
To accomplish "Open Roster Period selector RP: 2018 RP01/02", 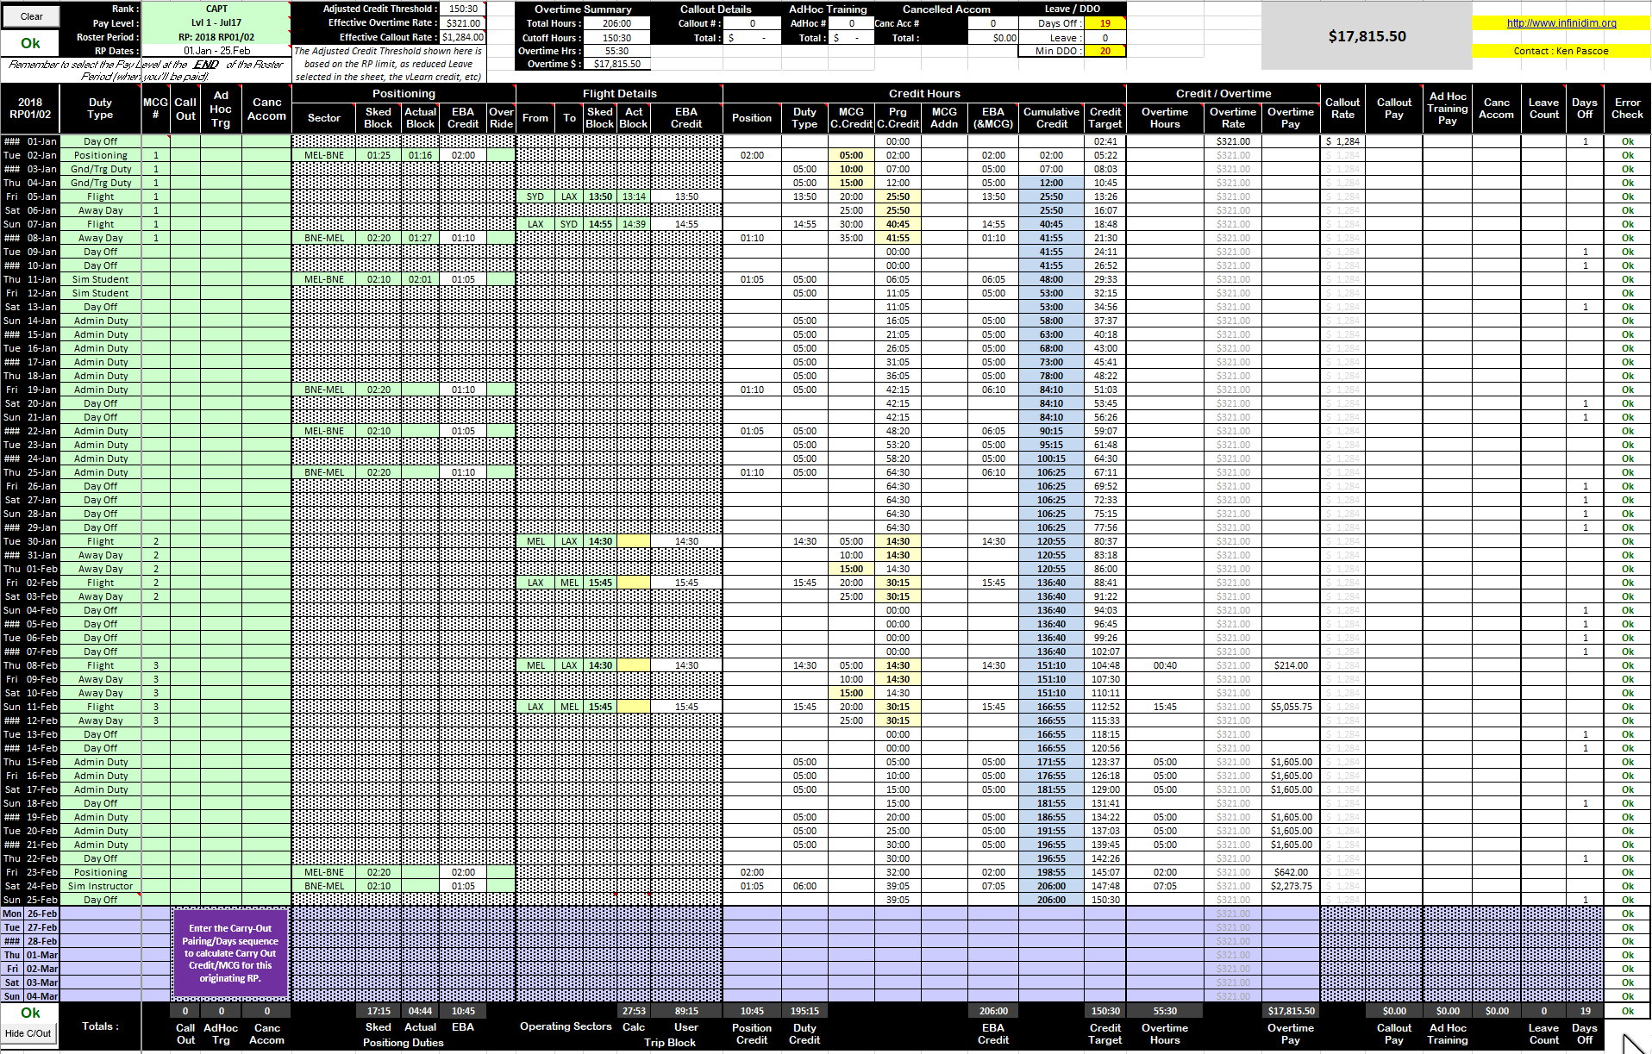I will 216,37.
